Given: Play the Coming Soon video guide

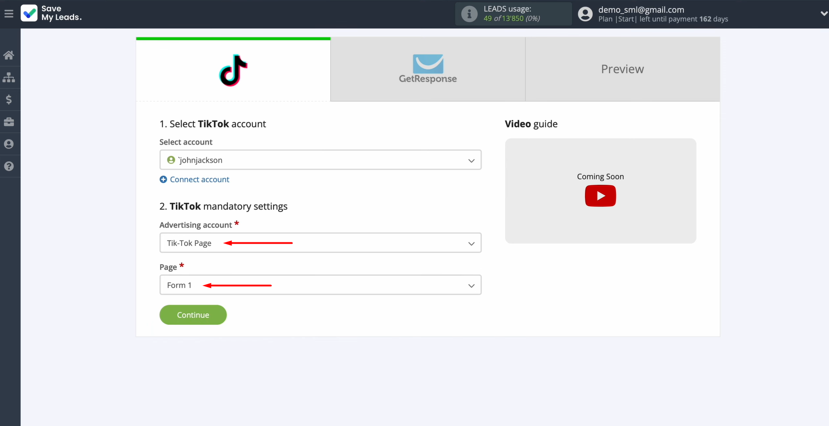Looking at the screenshot, I should (x=600, y=196).
